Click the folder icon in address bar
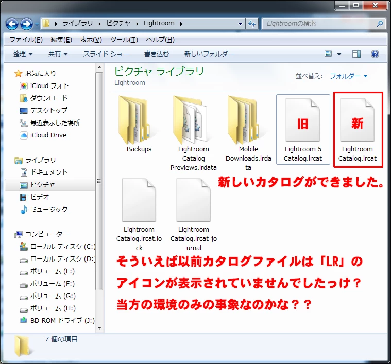Viewport: 391px width, 364px height. [x=46, y=23]
